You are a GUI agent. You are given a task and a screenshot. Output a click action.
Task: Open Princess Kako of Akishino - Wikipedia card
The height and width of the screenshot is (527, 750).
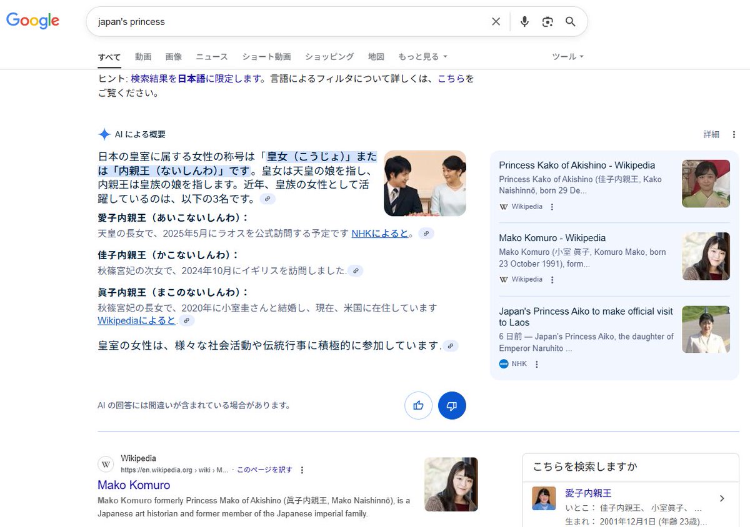577,165
